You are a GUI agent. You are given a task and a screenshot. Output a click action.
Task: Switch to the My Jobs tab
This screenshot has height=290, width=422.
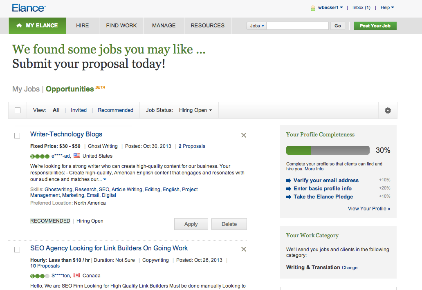(x=26, y=89)
